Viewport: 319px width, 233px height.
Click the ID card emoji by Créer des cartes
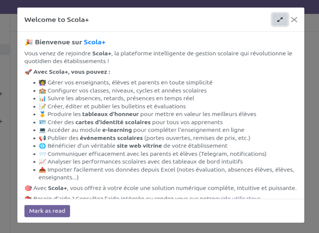coord(42,122)
